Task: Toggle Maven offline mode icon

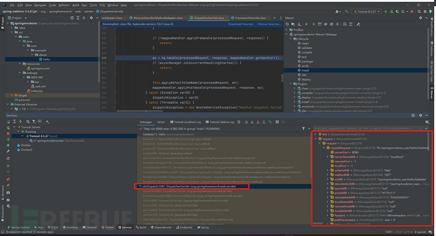Action: point(325,25)
